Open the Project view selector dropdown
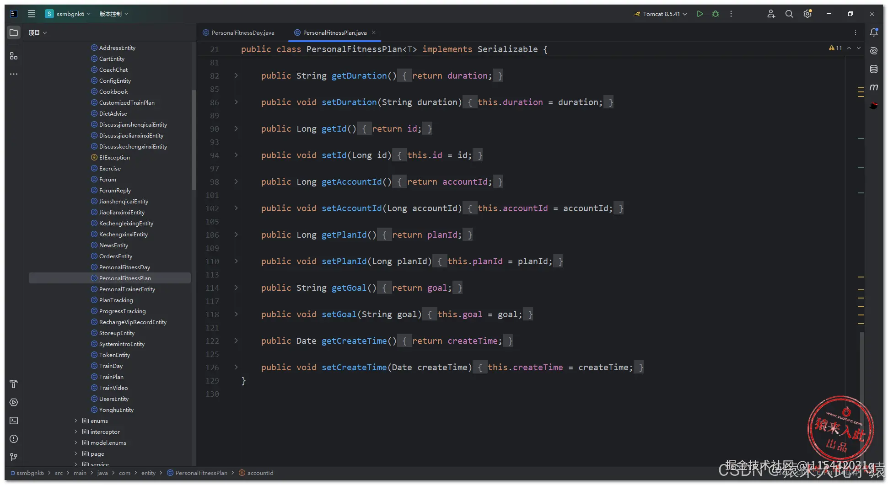Viewport: 888px width, 485px height. [38, 32]
